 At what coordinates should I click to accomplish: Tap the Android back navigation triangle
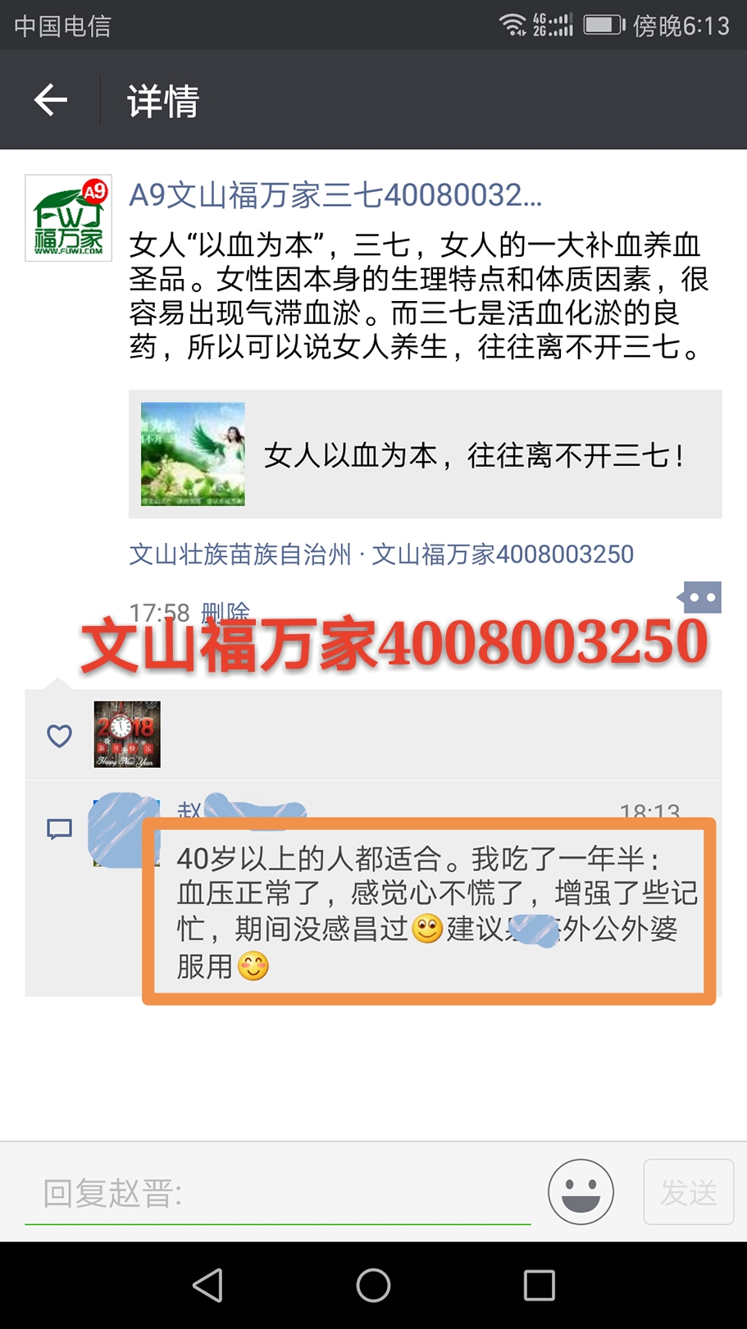coord(207,1286)
